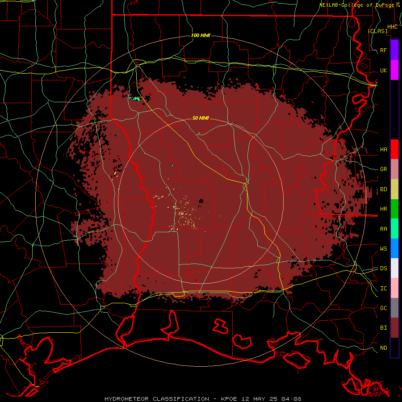Click the 50 NMI range ring label
This screenshot has width=402, height=402.
pos(201,118)
